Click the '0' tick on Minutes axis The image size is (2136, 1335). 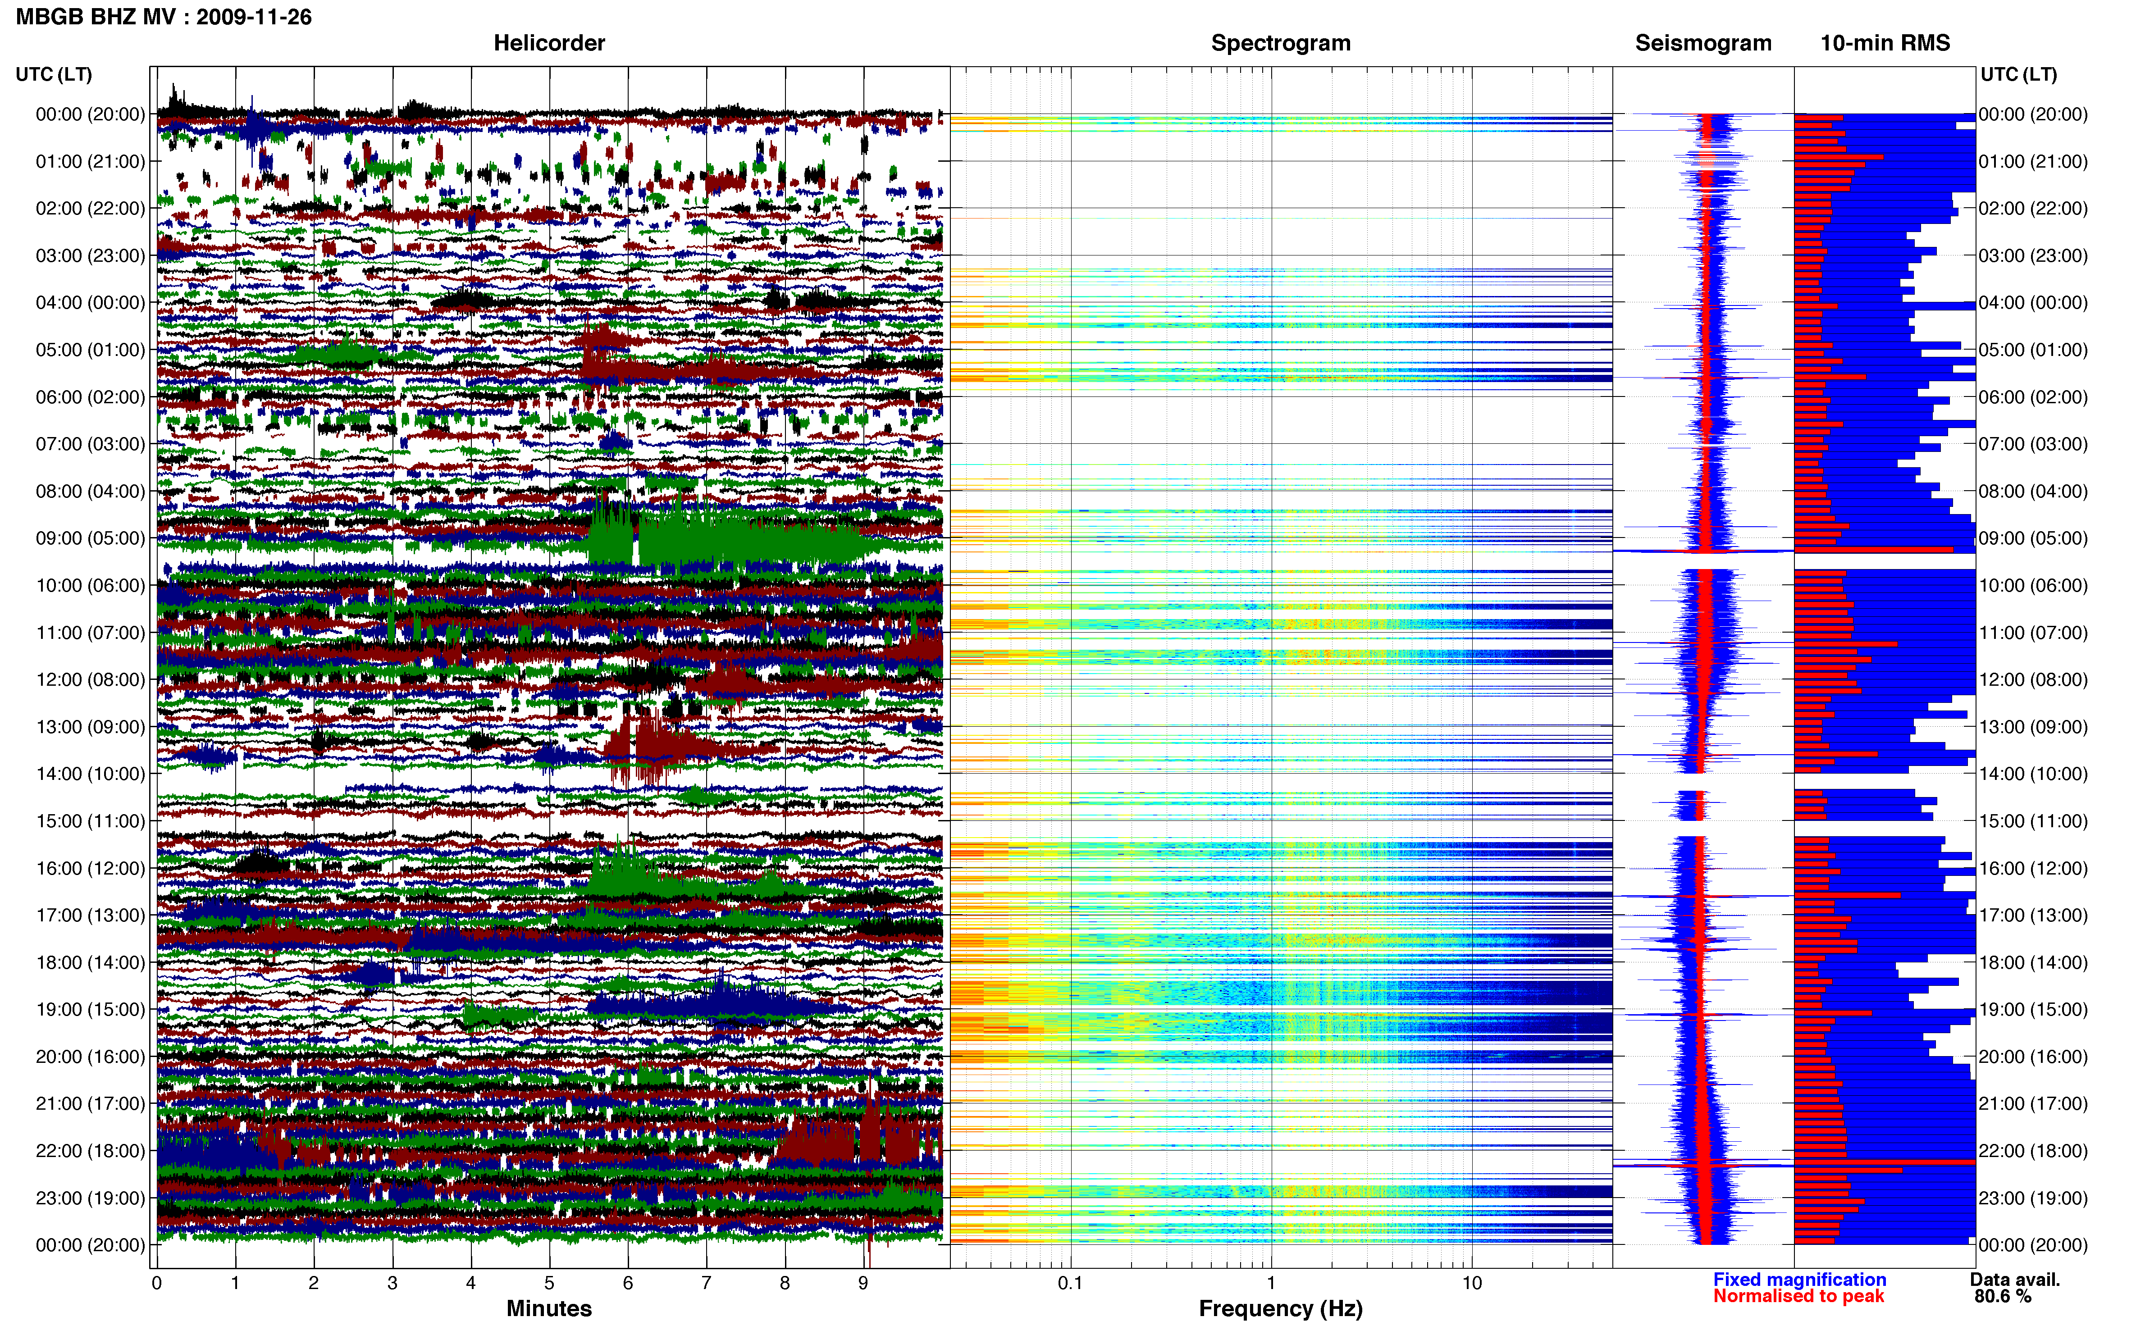click(156, 1284)
